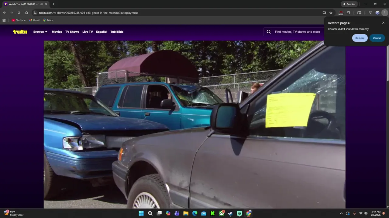Switch to Chrome in the taskbar
389x218 pixels.
tap(248, 213)
